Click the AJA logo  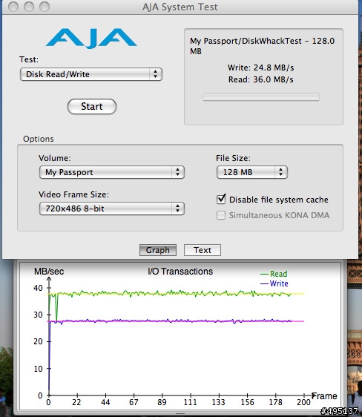91,39
